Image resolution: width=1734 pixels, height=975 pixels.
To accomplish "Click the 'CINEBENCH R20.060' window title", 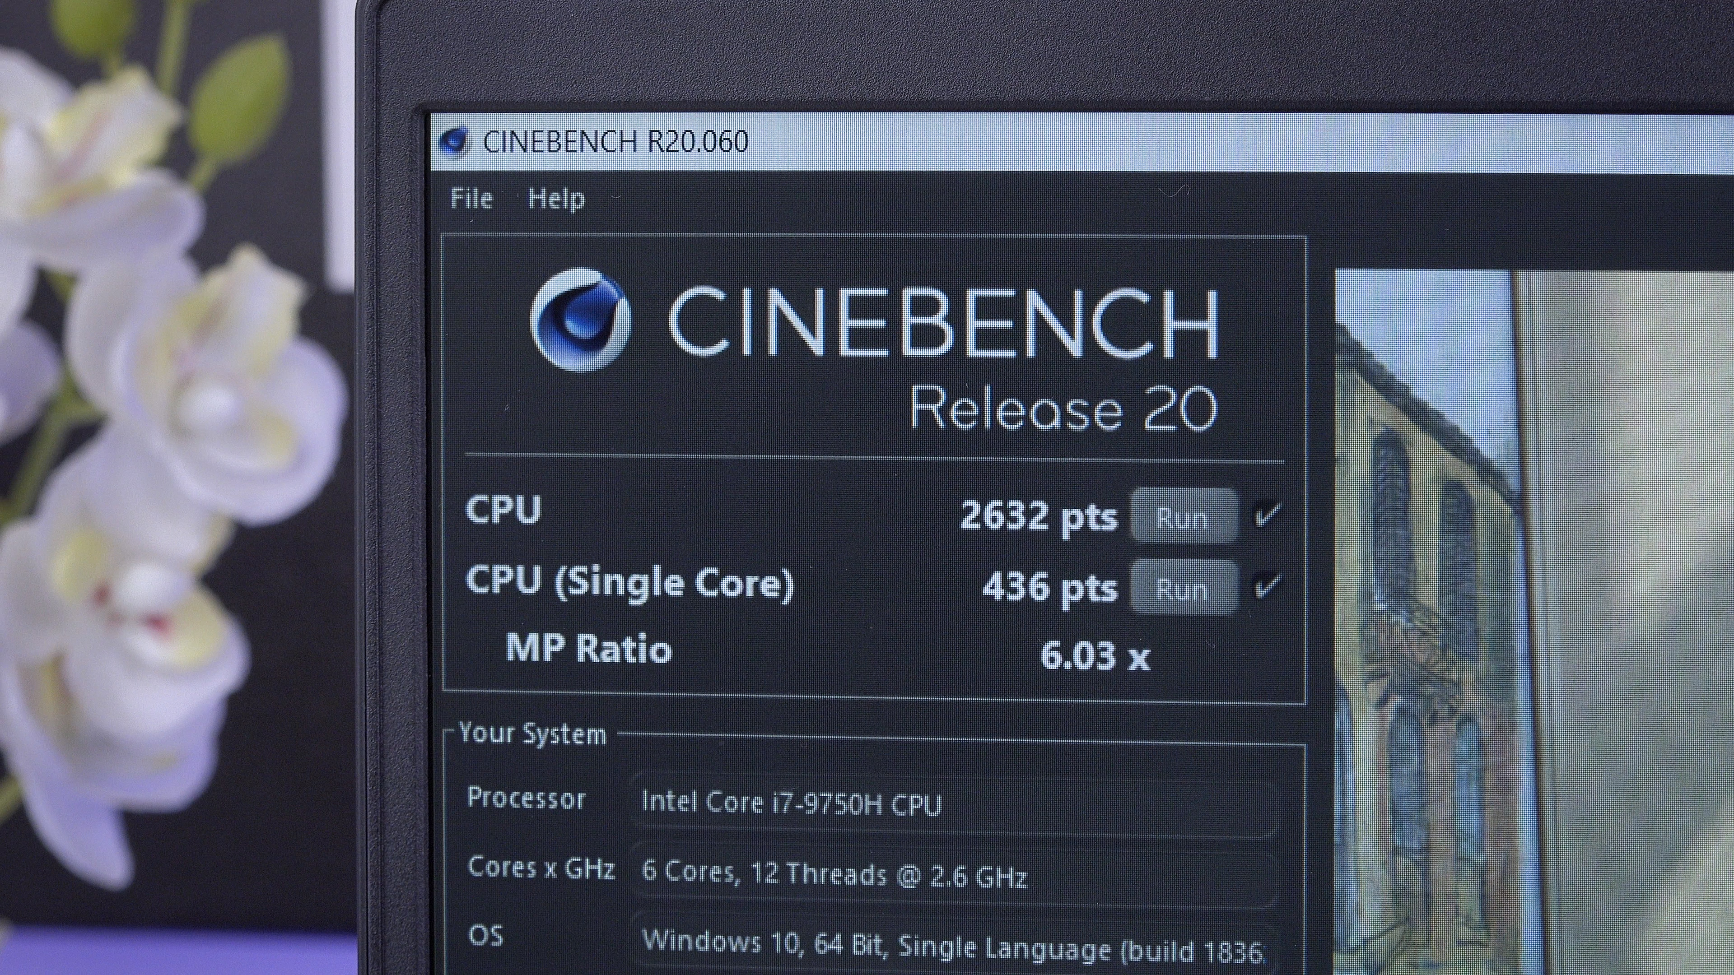I will point(615,142).
